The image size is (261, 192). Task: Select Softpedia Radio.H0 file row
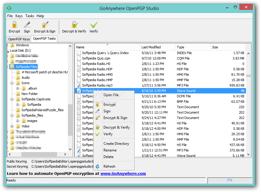(x=160, y=64)
